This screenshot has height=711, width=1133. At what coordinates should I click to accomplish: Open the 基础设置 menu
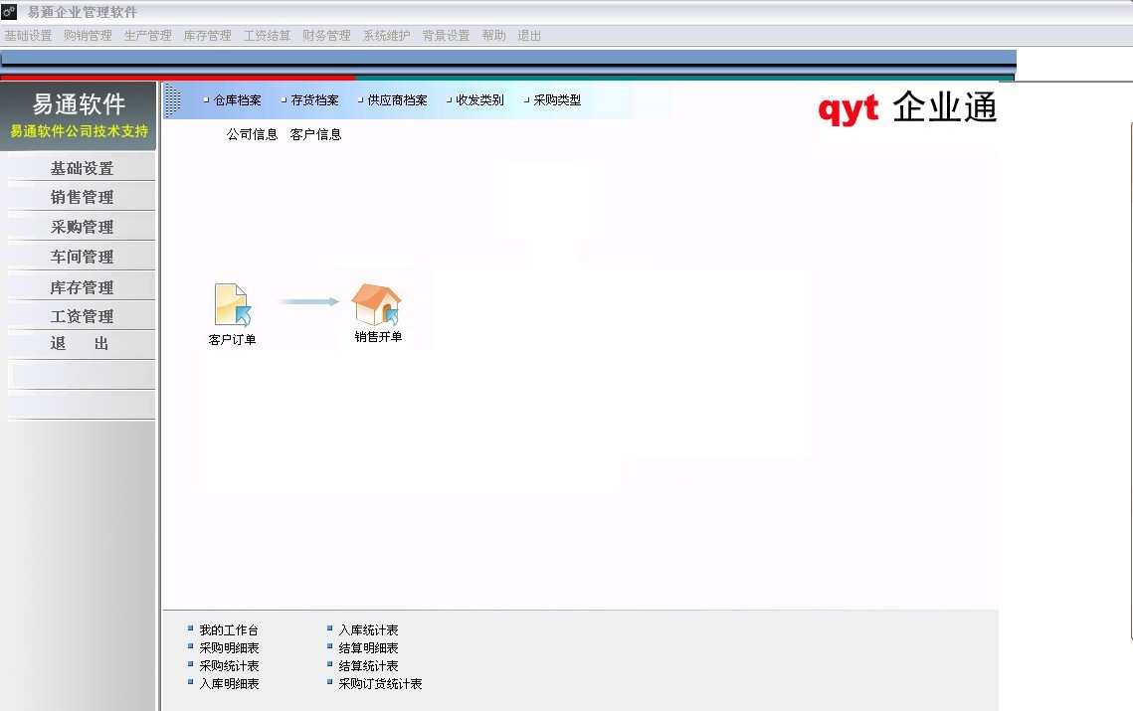[x=28, y=36]
